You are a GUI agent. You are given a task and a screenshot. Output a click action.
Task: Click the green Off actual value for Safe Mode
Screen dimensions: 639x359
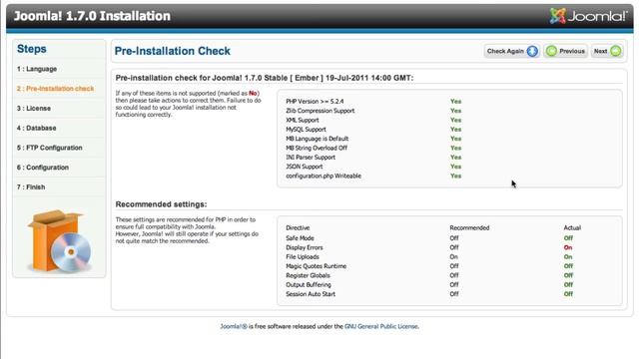(568, 238)
